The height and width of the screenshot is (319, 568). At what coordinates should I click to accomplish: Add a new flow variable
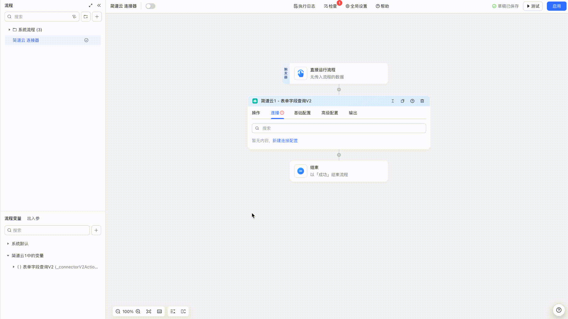[x=96, y=230]
